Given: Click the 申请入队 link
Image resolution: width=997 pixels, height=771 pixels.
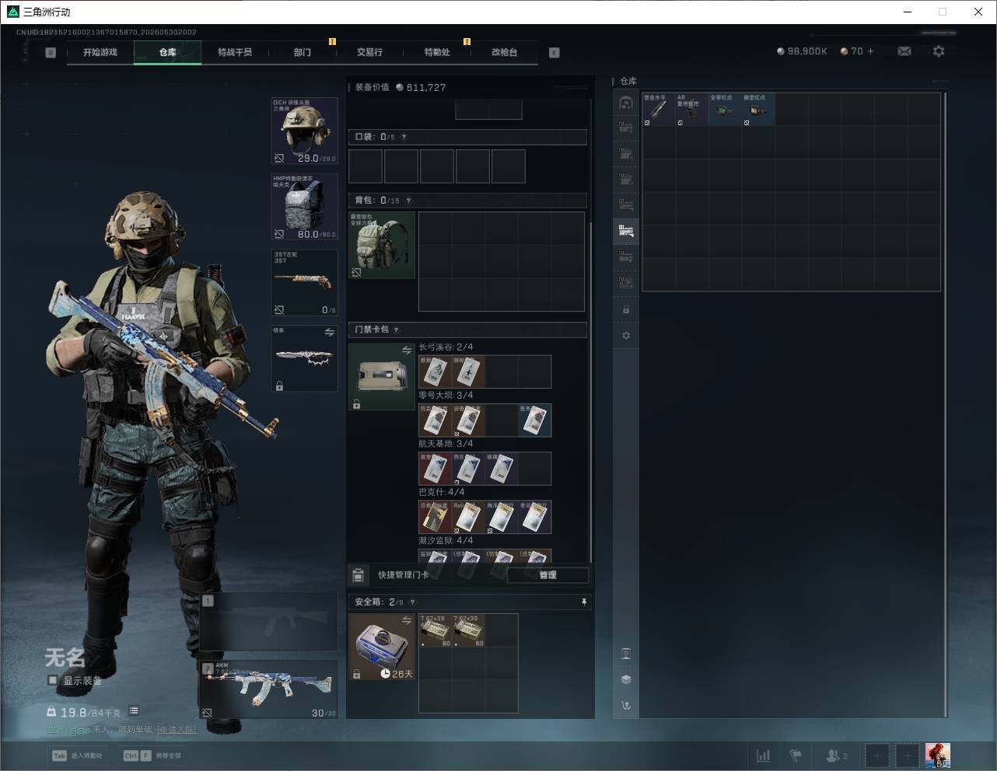Looking at the screenshot, I should 177,730.
